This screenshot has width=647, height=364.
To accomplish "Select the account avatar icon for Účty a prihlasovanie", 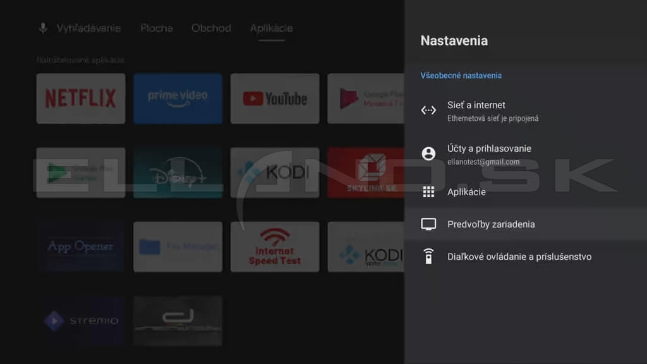I will coord(428,154).
